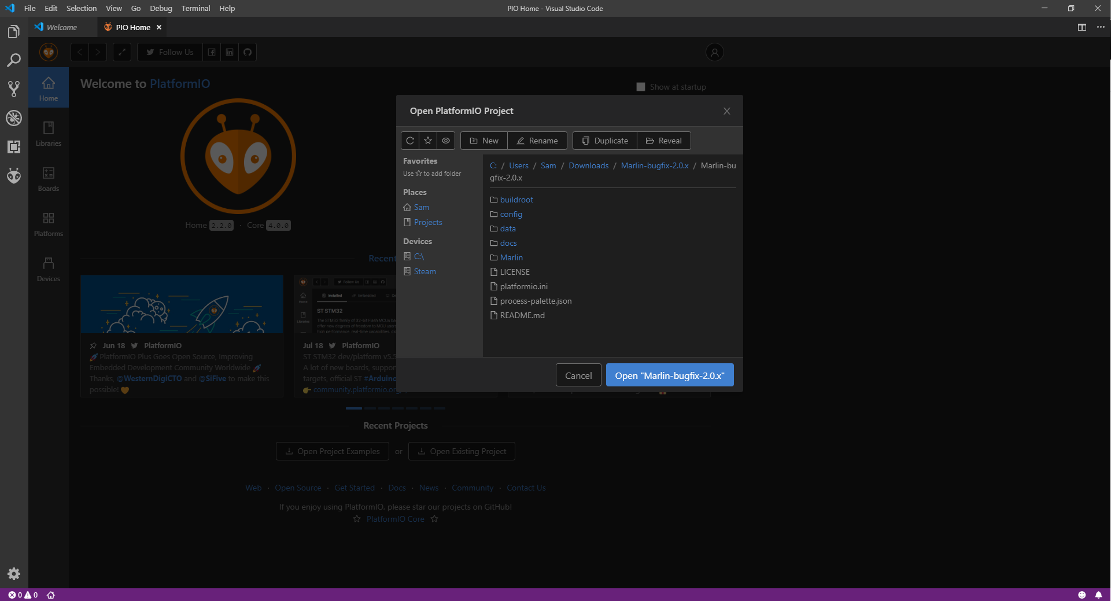Open the buildroot folder
The image size is (1111, 601).
pos(516,200)
